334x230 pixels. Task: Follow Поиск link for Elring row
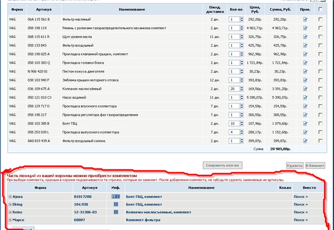[x=301, y=204]
